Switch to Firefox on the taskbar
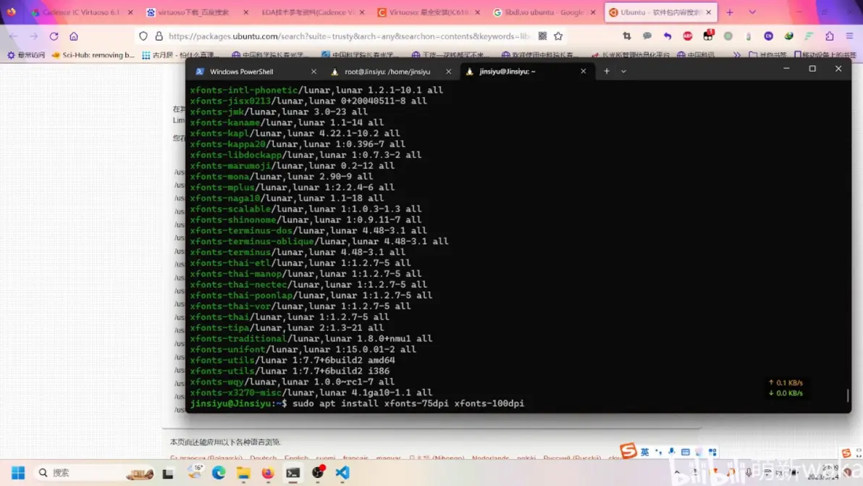Viewport: 863px width, 486px height. tap(268, 473)
